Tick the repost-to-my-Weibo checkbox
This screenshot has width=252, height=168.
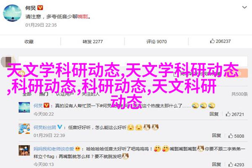tap(175, 74)
